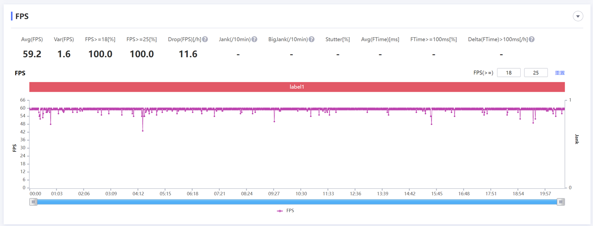593x226 pixels.
Task: Click the blue 重置 reset link
Action: click(560, 73)
